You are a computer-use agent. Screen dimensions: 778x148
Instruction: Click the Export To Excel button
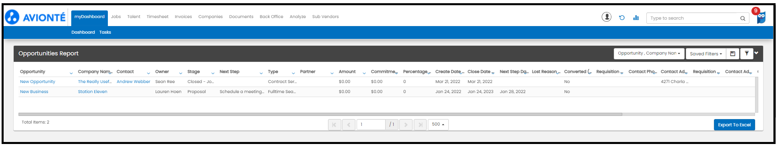(734, 125)
